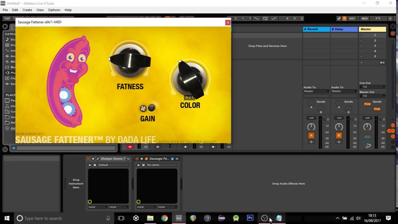Click the loop switch icon in transport bar
This screenshot has width=398, height=224.
click(x=265, y=19)
